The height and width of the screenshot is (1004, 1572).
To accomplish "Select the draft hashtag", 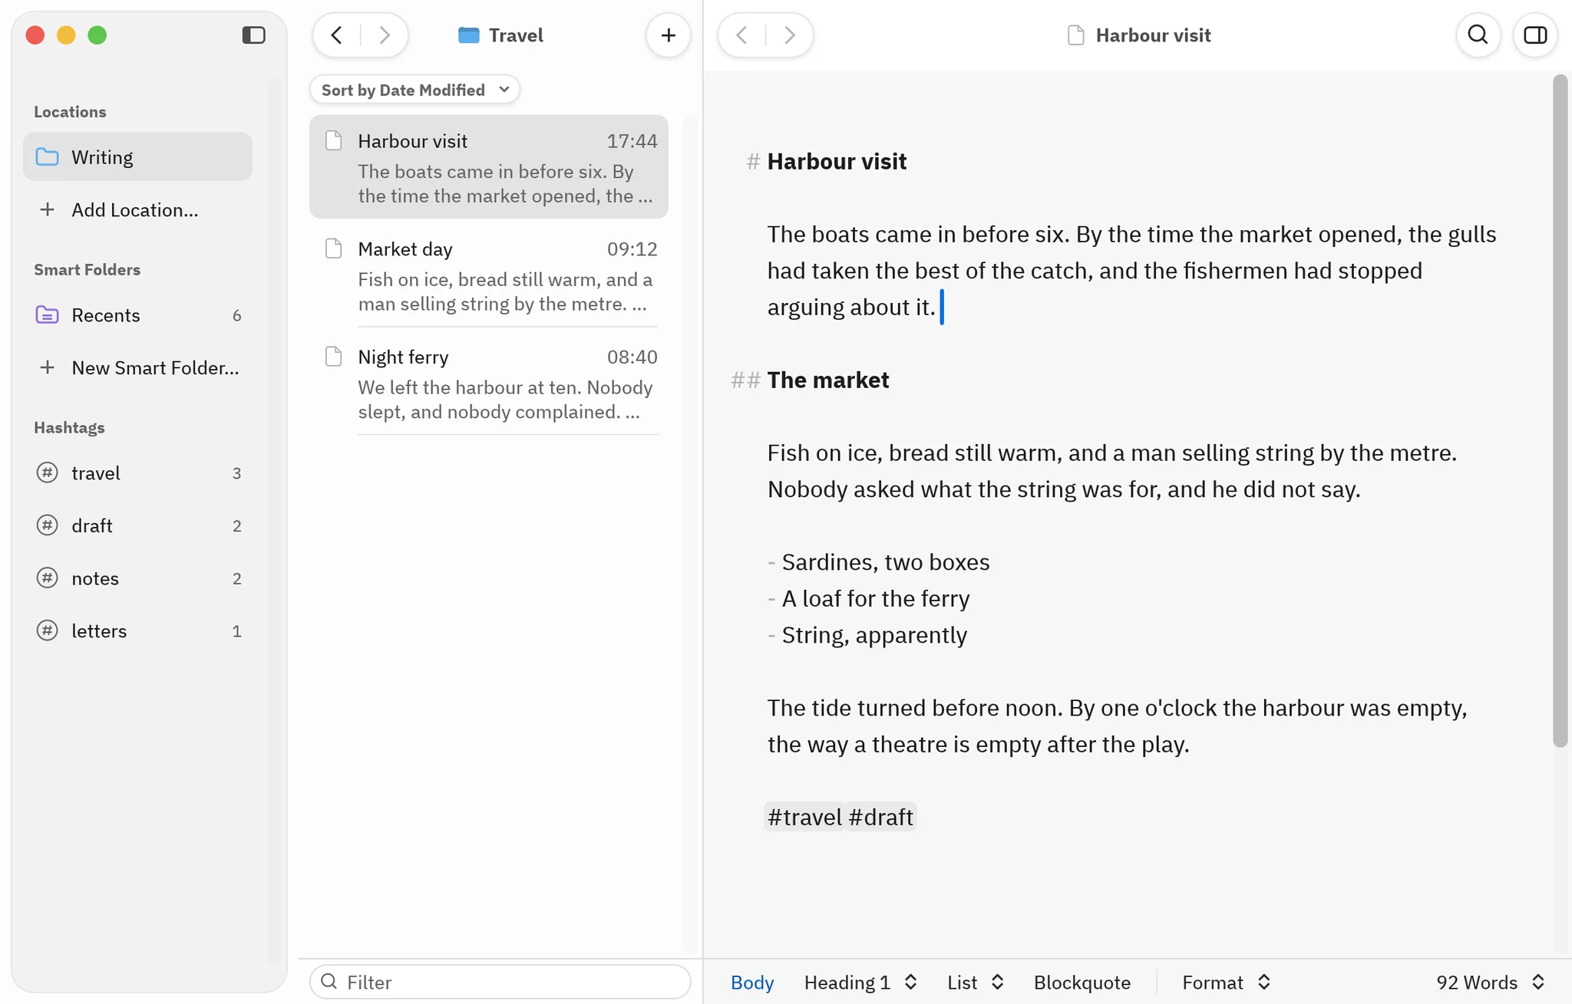I will [x=137, y=525].
